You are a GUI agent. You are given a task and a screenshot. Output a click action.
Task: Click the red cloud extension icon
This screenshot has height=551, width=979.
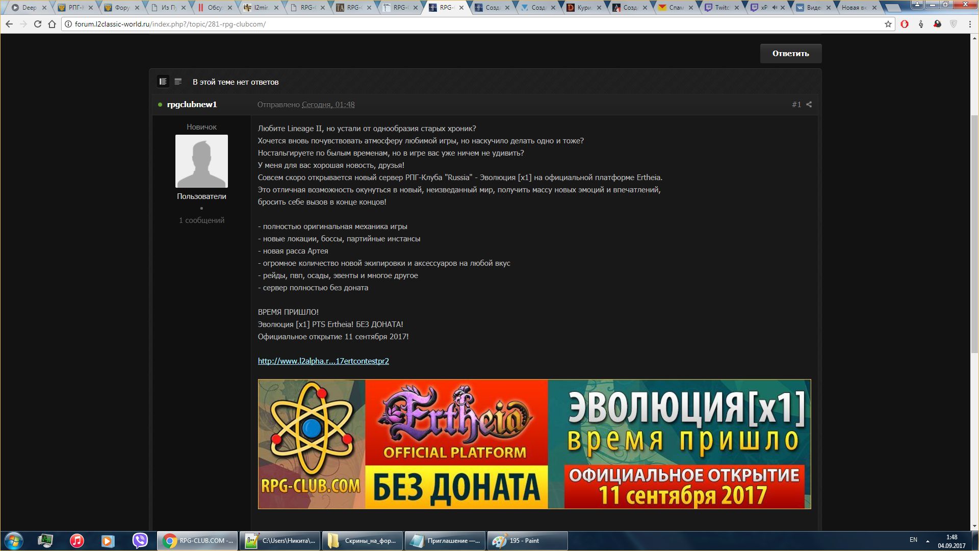coord(937,24)
